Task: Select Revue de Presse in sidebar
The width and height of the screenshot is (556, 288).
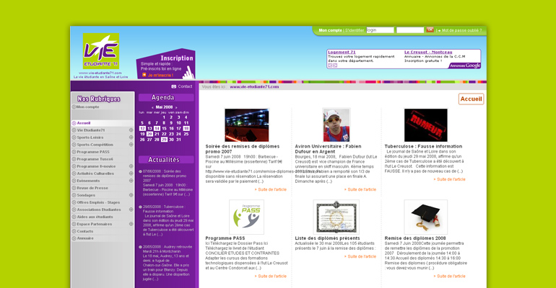Action: (x=92, y=188)
